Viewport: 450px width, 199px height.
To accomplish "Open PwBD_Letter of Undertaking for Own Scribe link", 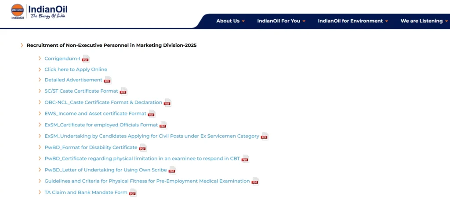I will point(105,170).
